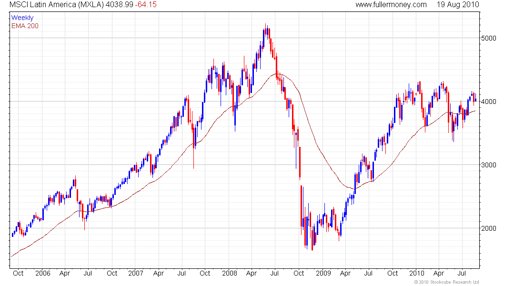Image resolution: width=524 pixels, height=286 pixels.
Task: Click the 19 Aug 2010 date
Action: (x=458, y=5)
